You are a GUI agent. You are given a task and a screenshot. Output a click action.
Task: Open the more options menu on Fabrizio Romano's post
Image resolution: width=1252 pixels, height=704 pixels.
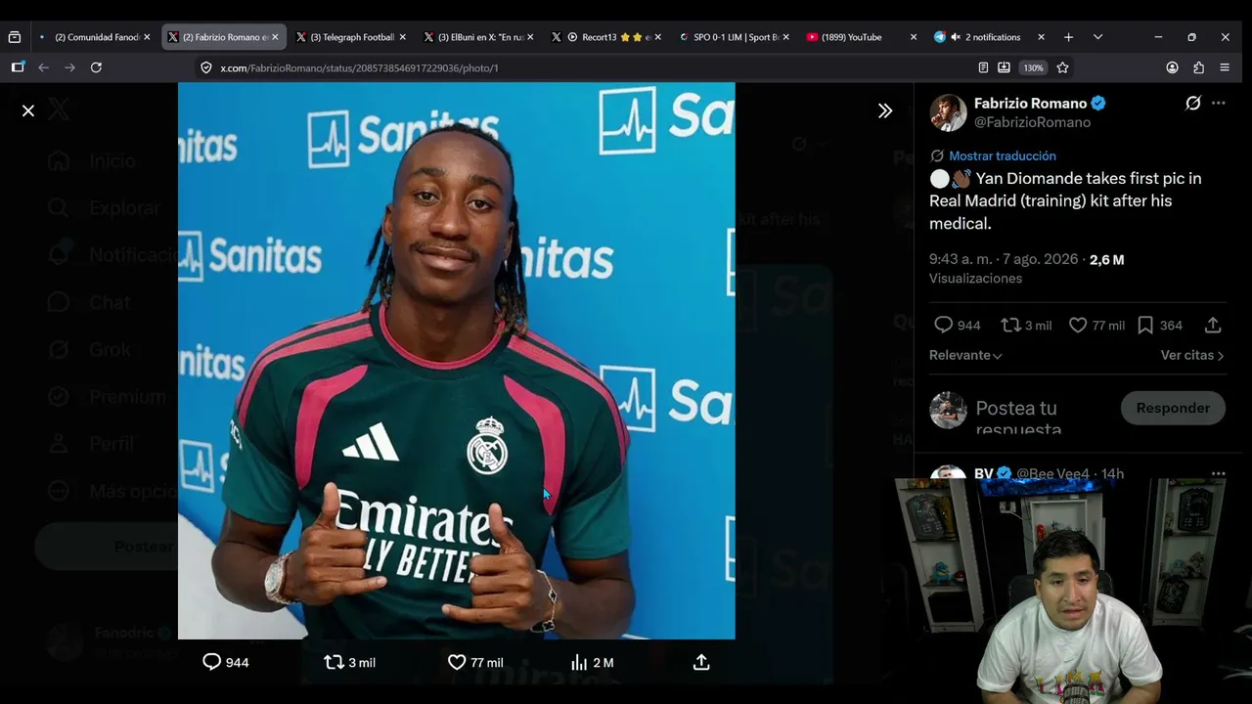coord(1218,103)
